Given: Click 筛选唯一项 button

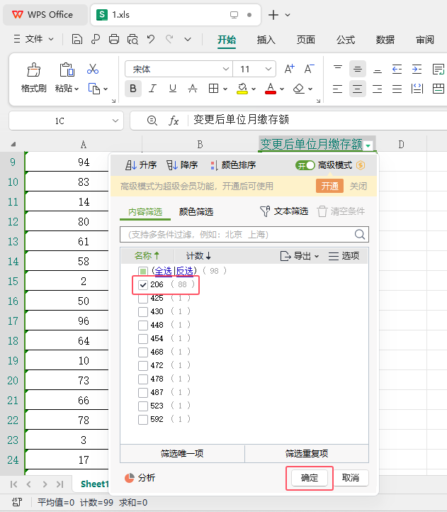Looking at the screenshot, I should [182, 454].
